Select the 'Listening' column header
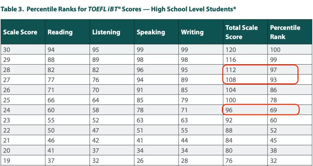 point(106,32)
